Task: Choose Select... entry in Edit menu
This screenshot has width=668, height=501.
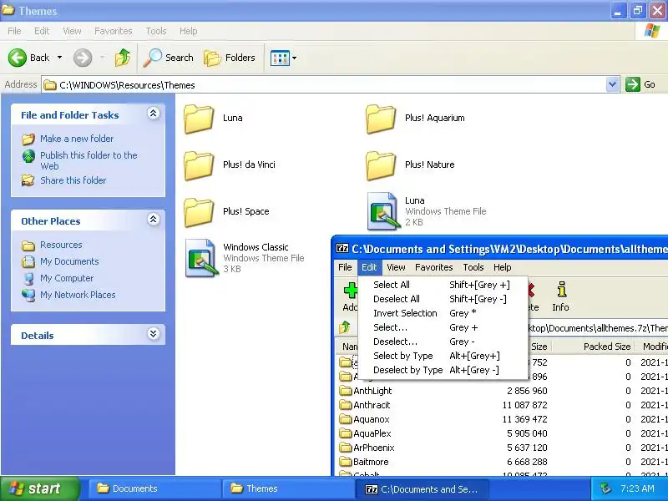Action: 443,327
